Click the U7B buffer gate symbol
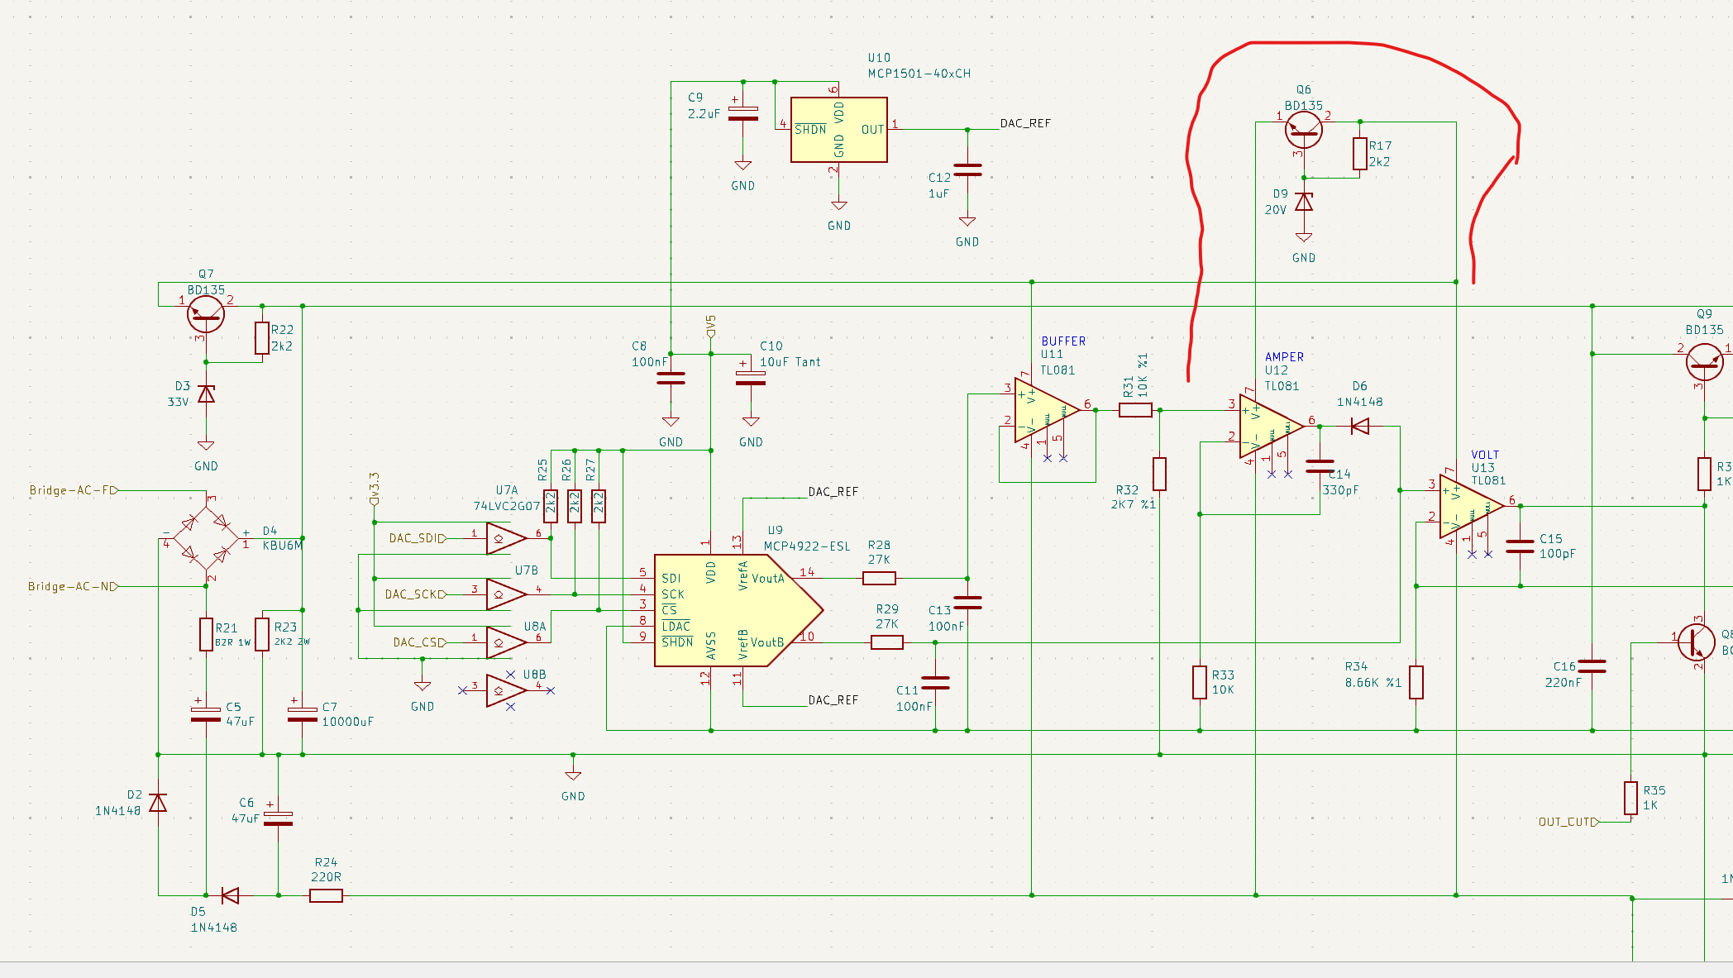The width and height of the screenshot is (1733, 978). click(506, 594)
